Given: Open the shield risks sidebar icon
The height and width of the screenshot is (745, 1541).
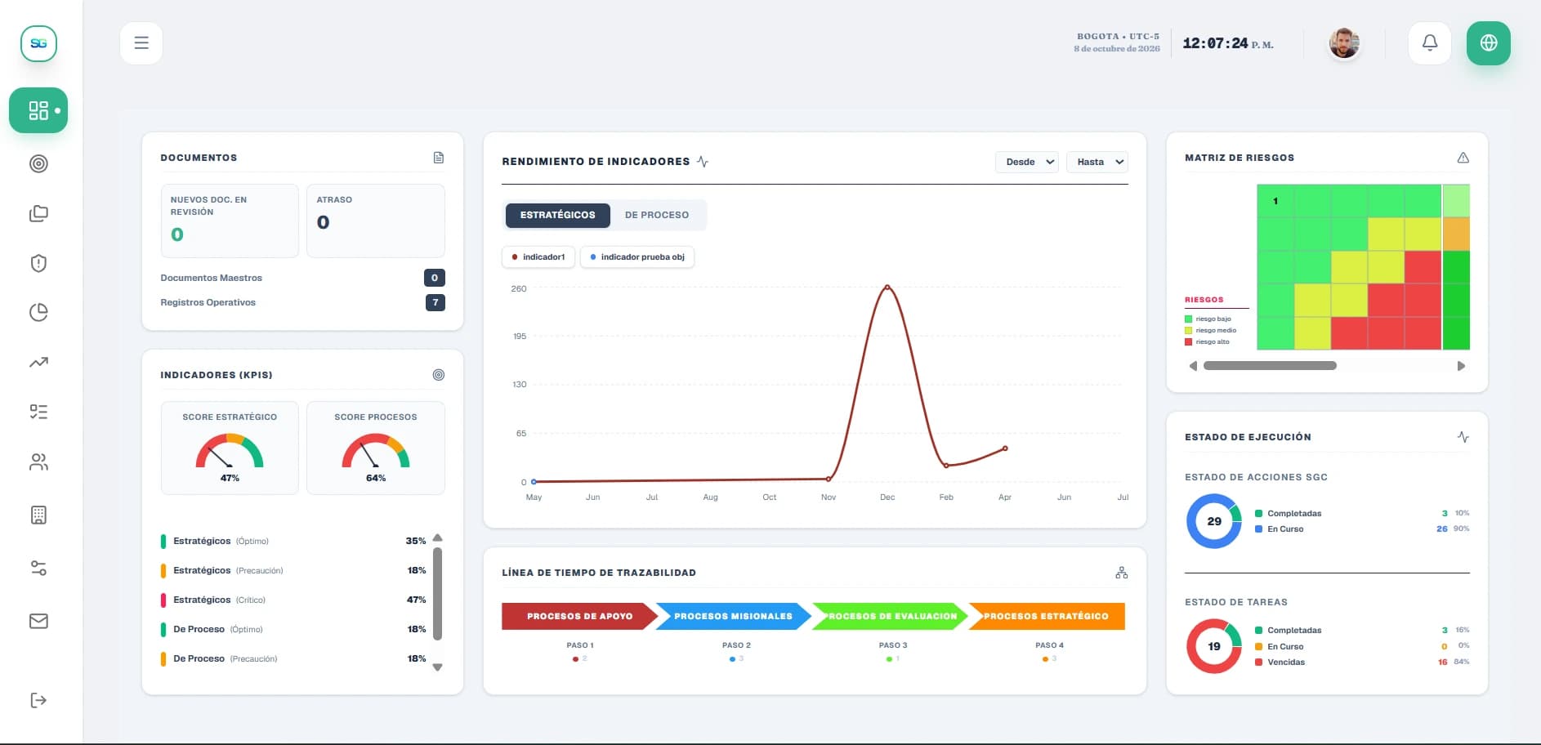Looking at the screenshot, I should click(38, 263).
